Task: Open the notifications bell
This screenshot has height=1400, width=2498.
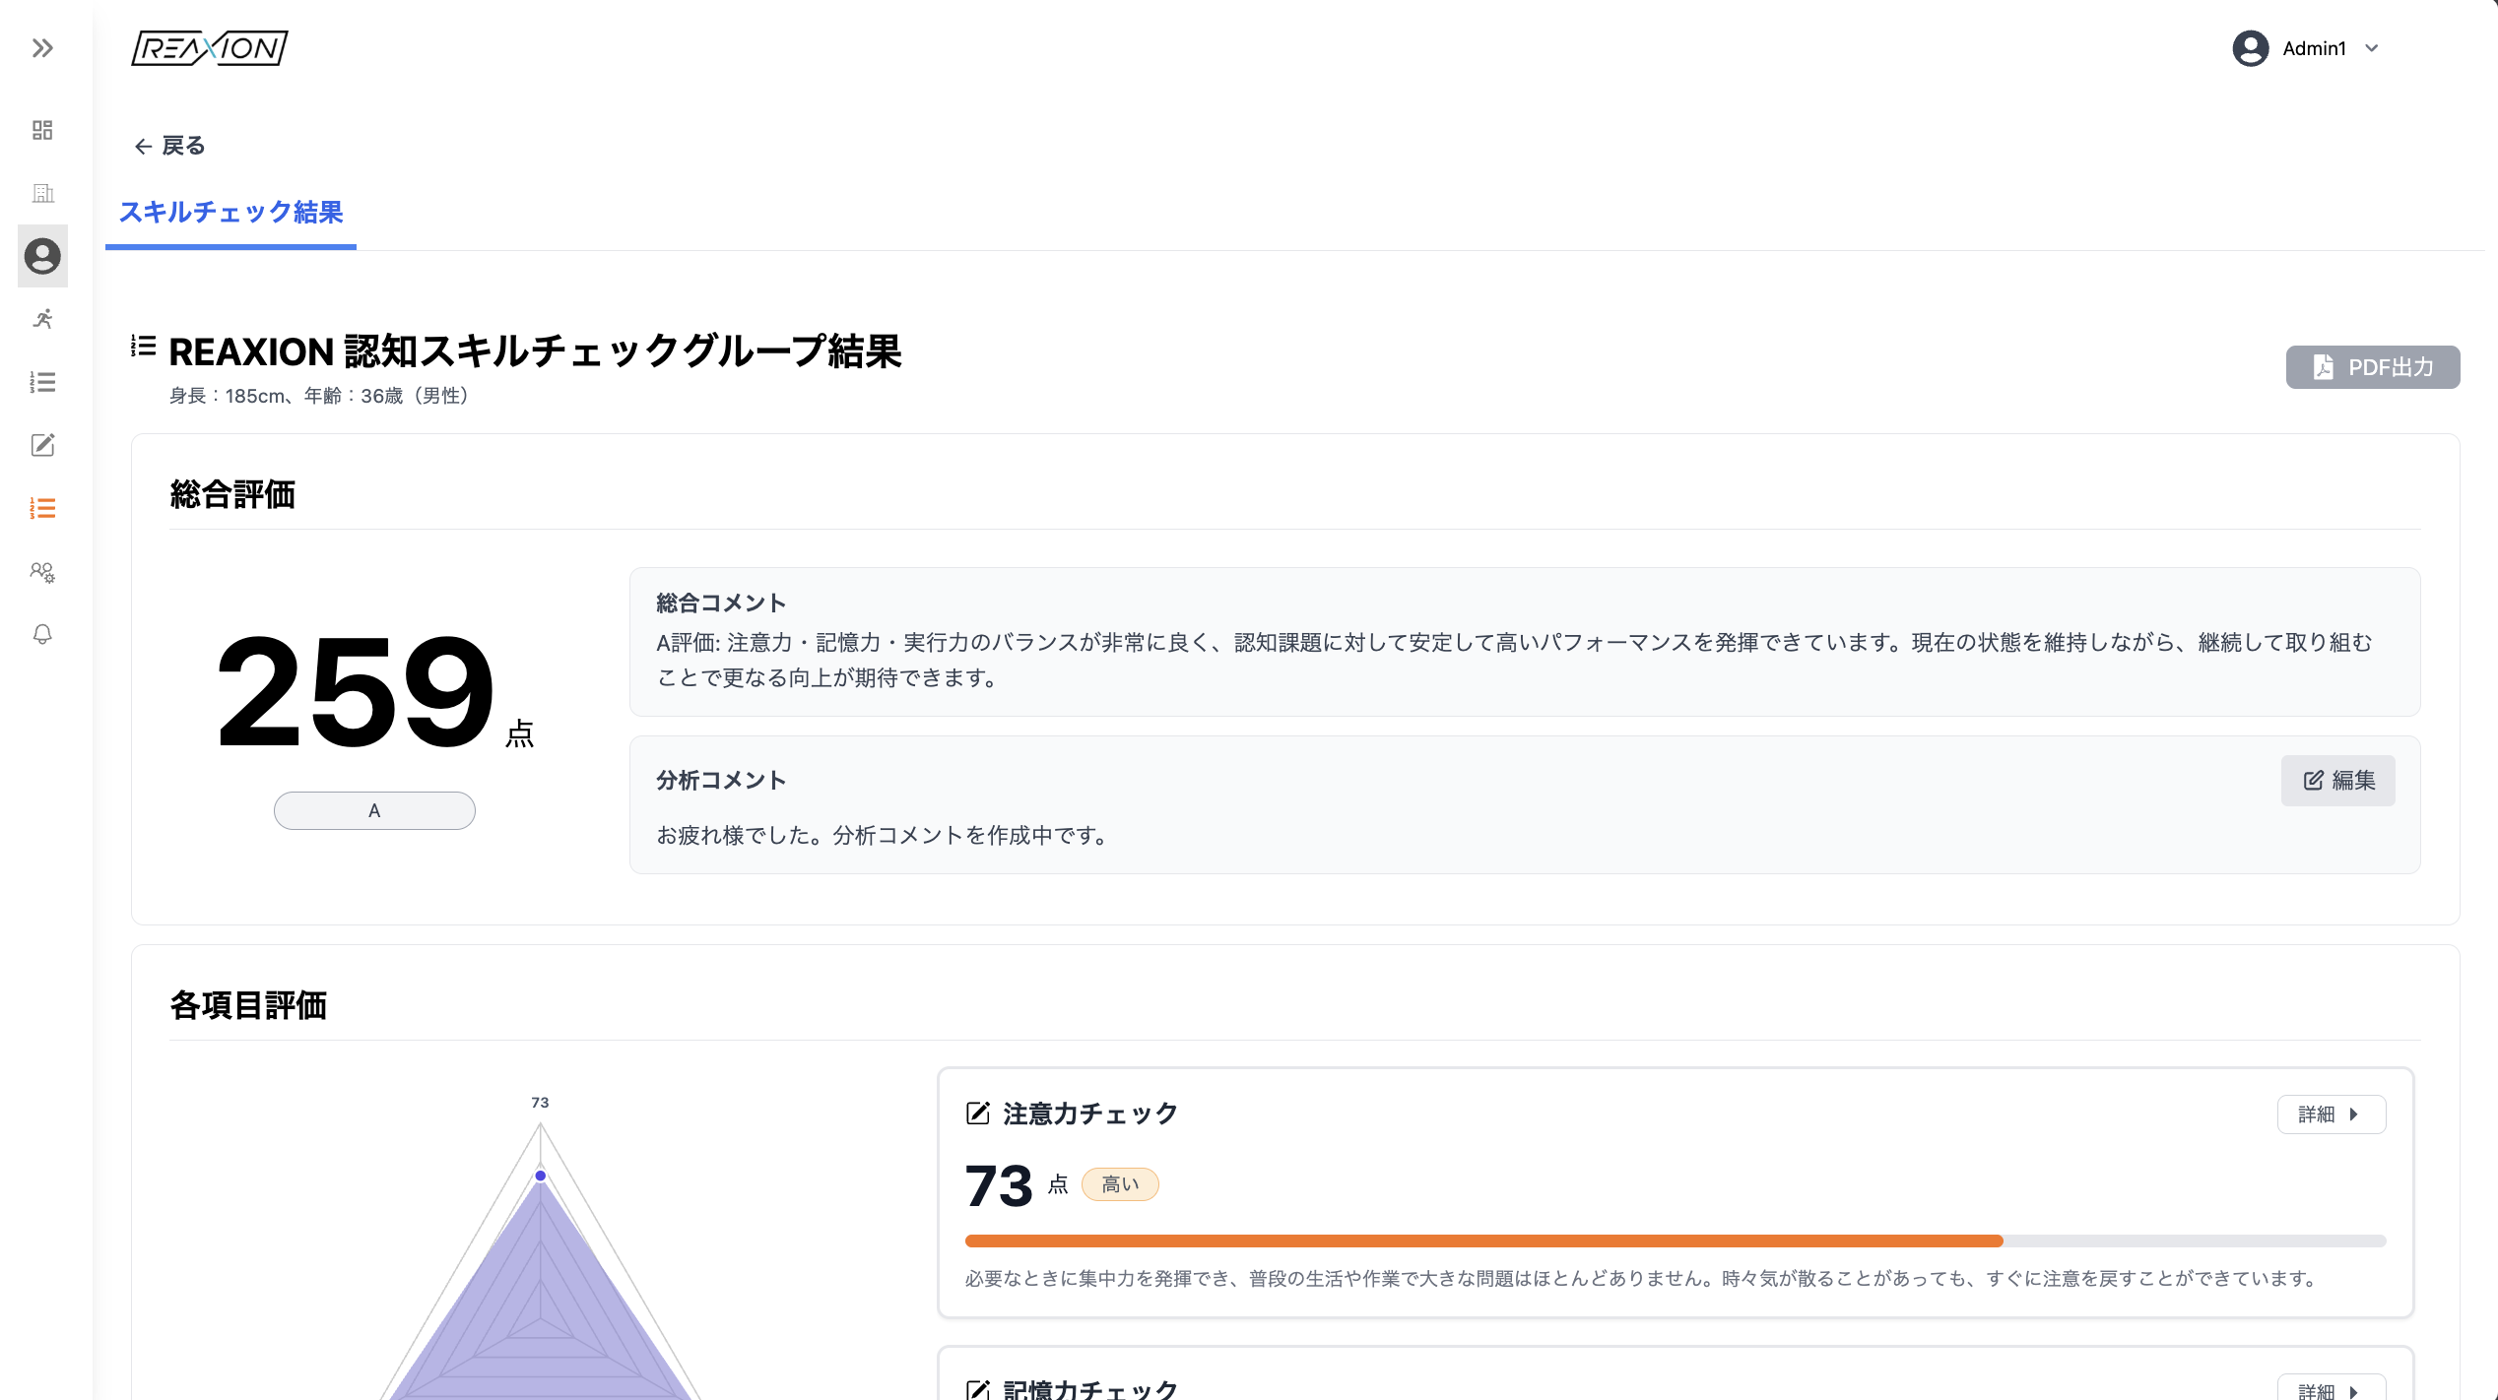Action: click(x=41, y=635)
